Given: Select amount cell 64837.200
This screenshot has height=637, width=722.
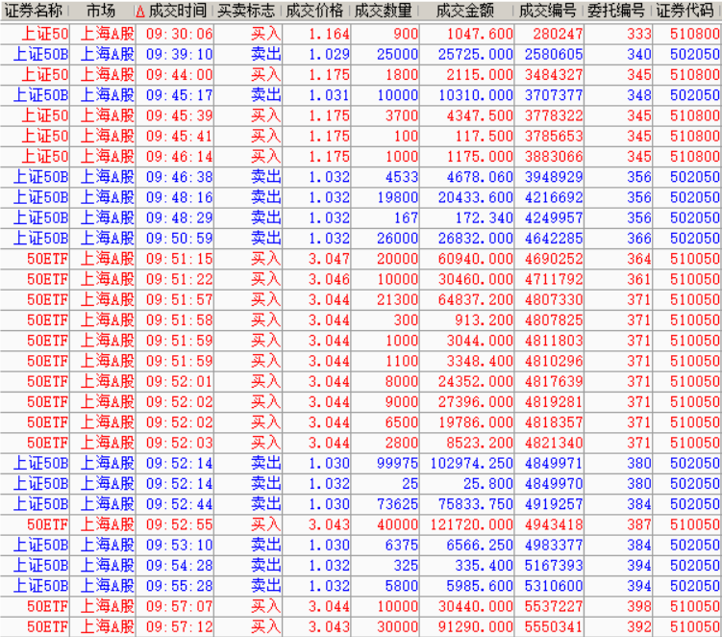Looking at the screenshot, I should point(475,299).
